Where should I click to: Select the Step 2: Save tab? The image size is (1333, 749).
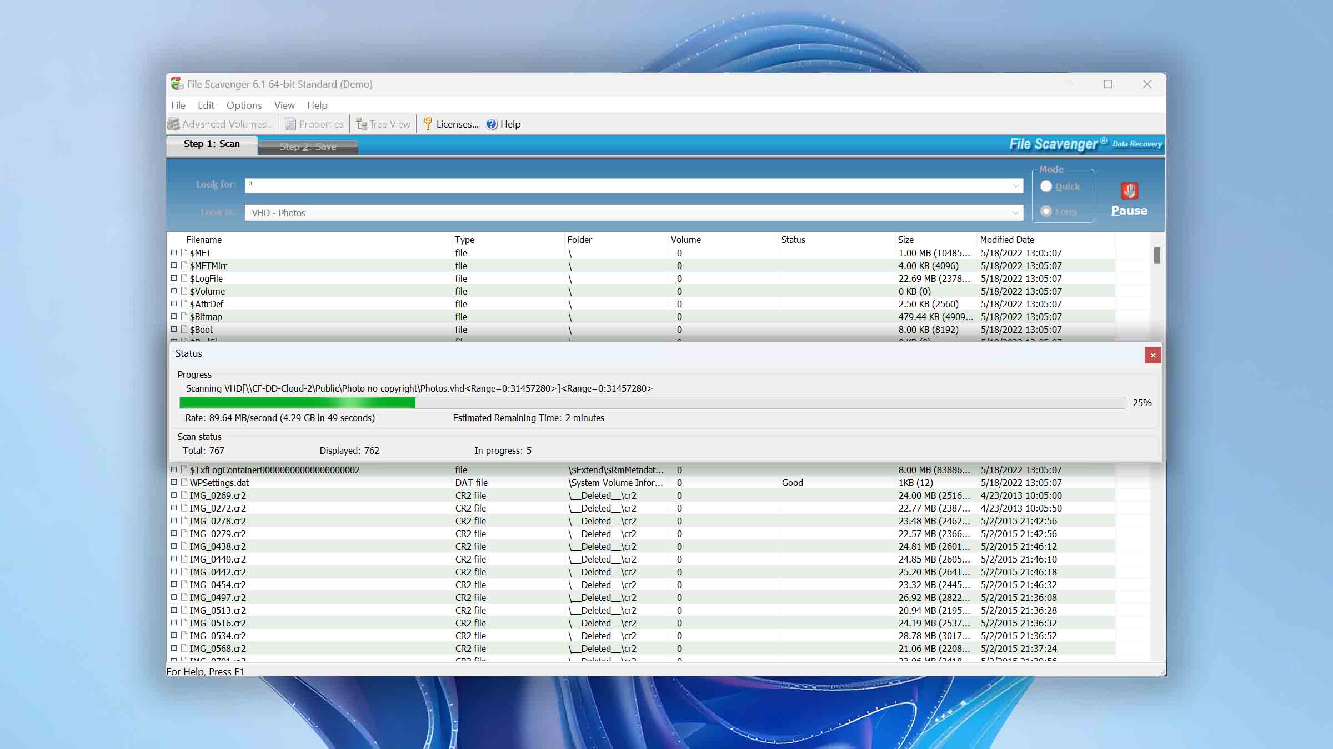tap(308, 147)
